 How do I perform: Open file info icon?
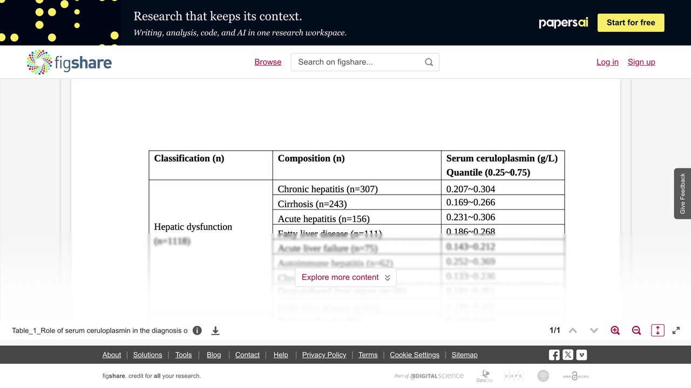click(197, 330)
